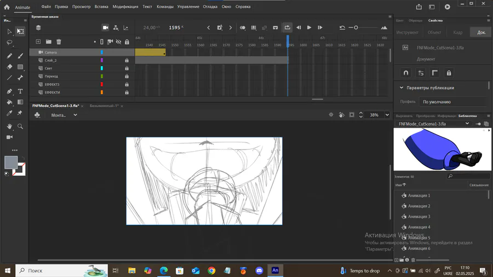
Task: Select the Text tool
Action: [x=20, y=91]
